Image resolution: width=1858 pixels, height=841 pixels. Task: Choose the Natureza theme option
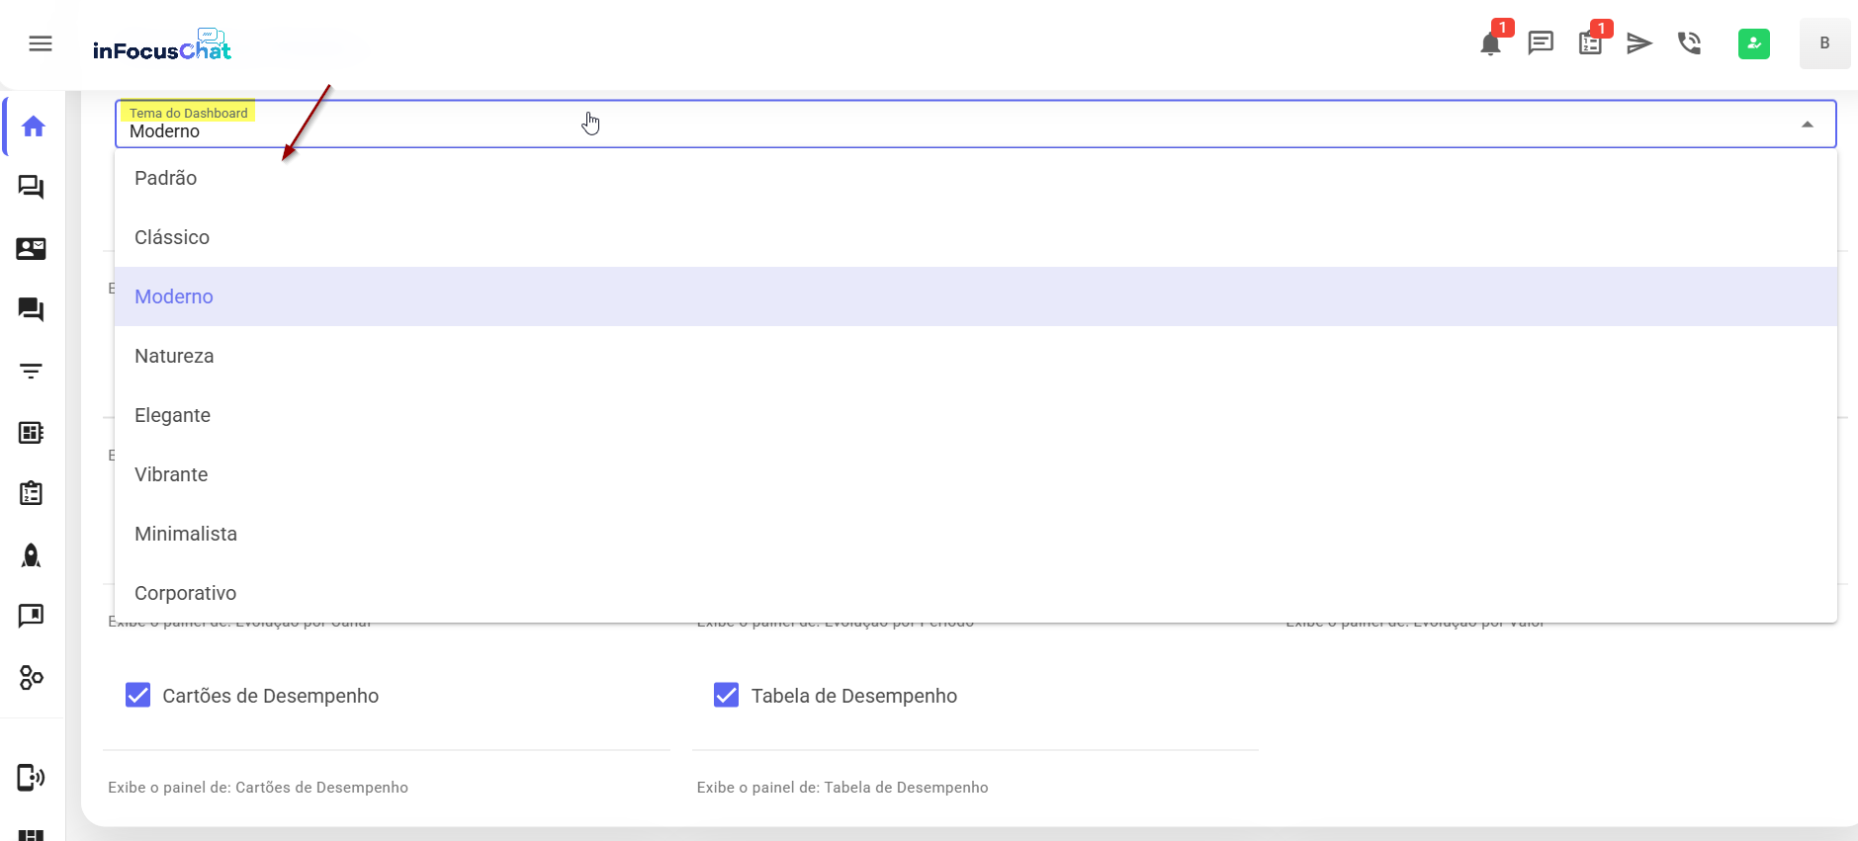[174, 356]
